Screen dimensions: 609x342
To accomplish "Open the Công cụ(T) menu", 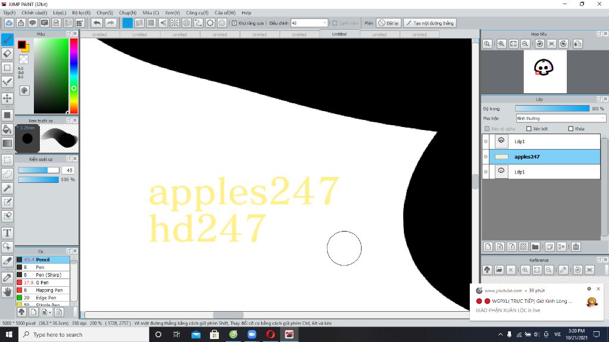I will point(197,13).
